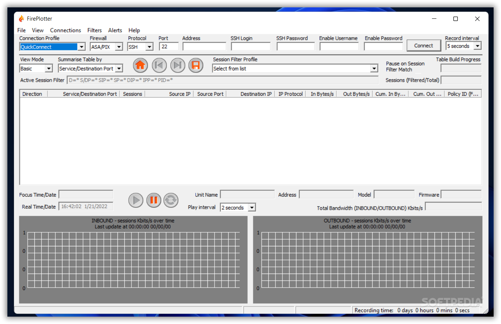Click the Connect button
This screenshot has width=501, height=324.
click(424, 46)
